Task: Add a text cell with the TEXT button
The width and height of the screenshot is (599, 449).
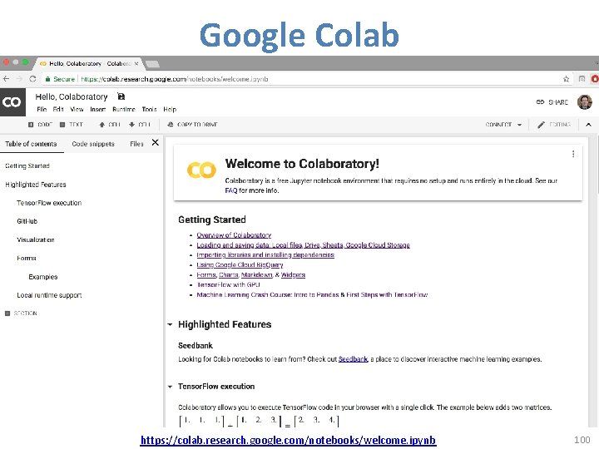Action: (x=72, y=125)
